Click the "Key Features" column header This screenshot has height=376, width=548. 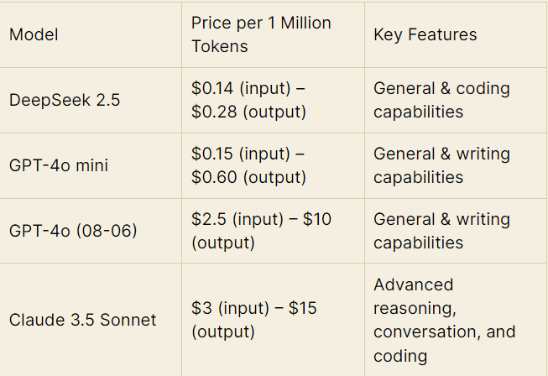coord(425,34)
